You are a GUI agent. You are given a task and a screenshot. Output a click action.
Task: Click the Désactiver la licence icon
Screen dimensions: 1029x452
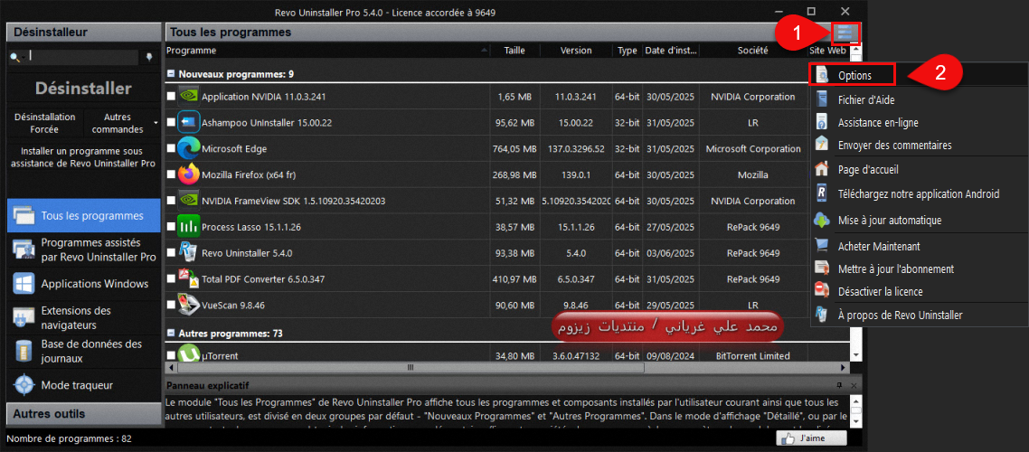(x=822, y=290)
